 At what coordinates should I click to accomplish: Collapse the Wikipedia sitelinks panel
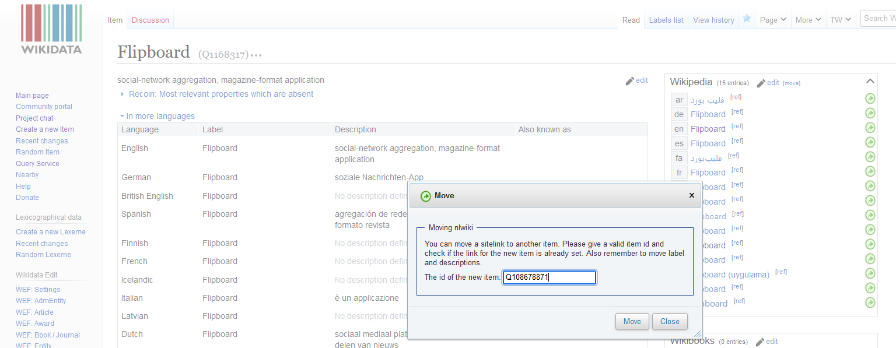870,81
